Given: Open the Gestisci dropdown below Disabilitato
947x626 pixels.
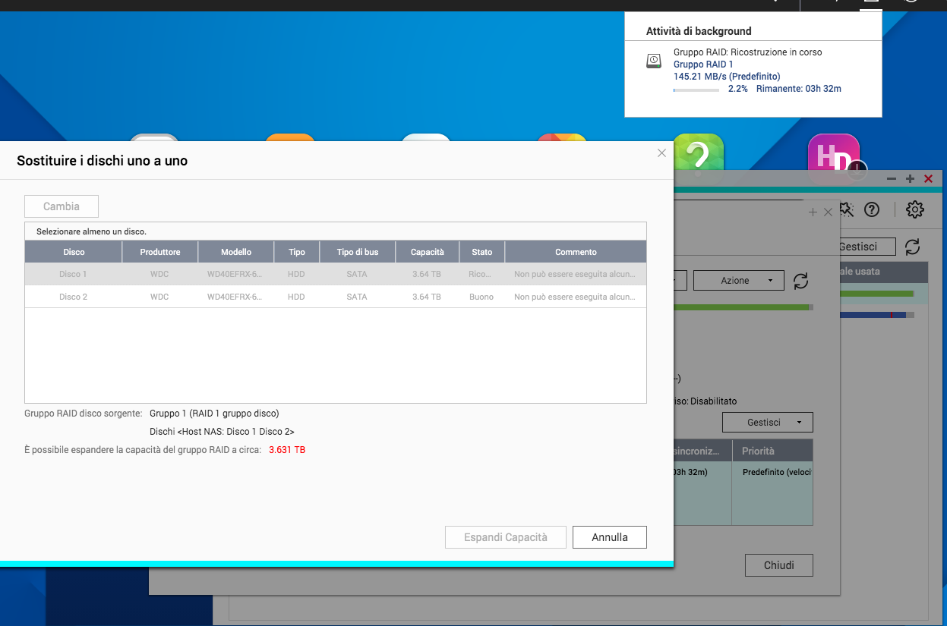Looking at the screenshot, I should (767, 422).
